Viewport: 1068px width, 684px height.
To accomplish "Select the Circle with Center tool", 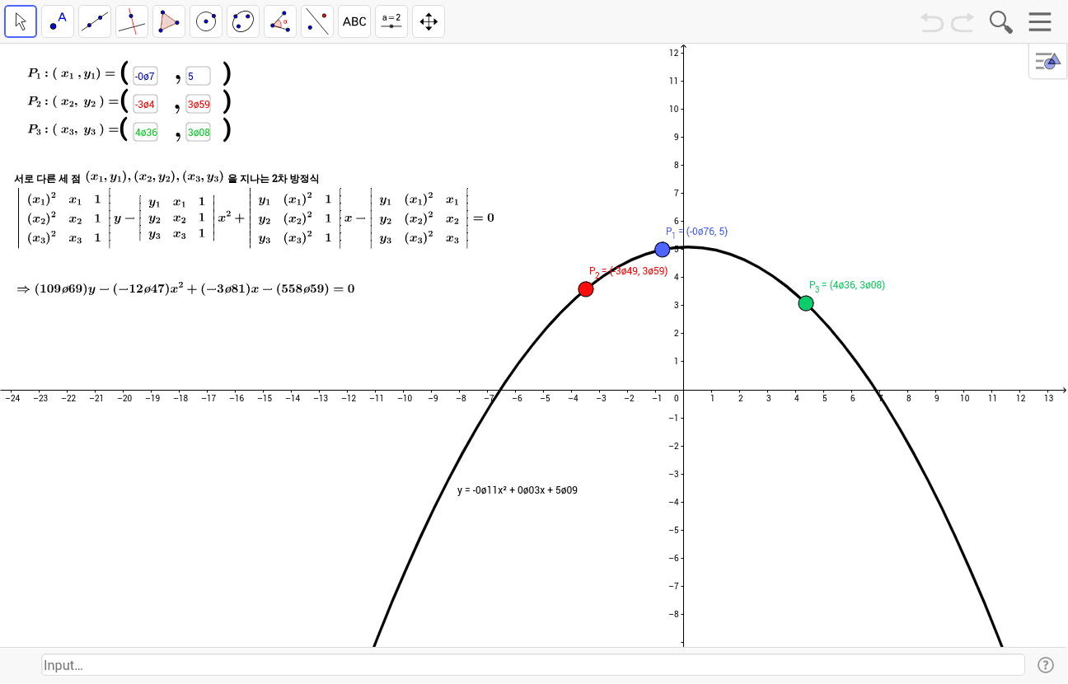I will (x=205, y=21).
